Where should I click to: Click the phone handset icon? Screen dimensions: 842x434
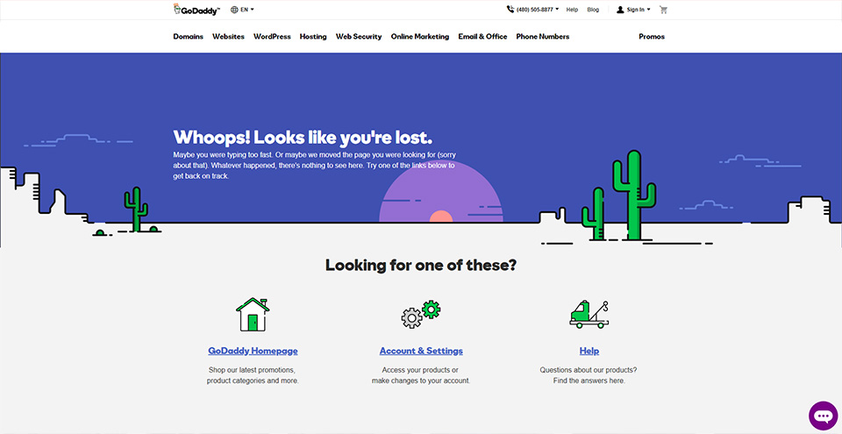510,9
